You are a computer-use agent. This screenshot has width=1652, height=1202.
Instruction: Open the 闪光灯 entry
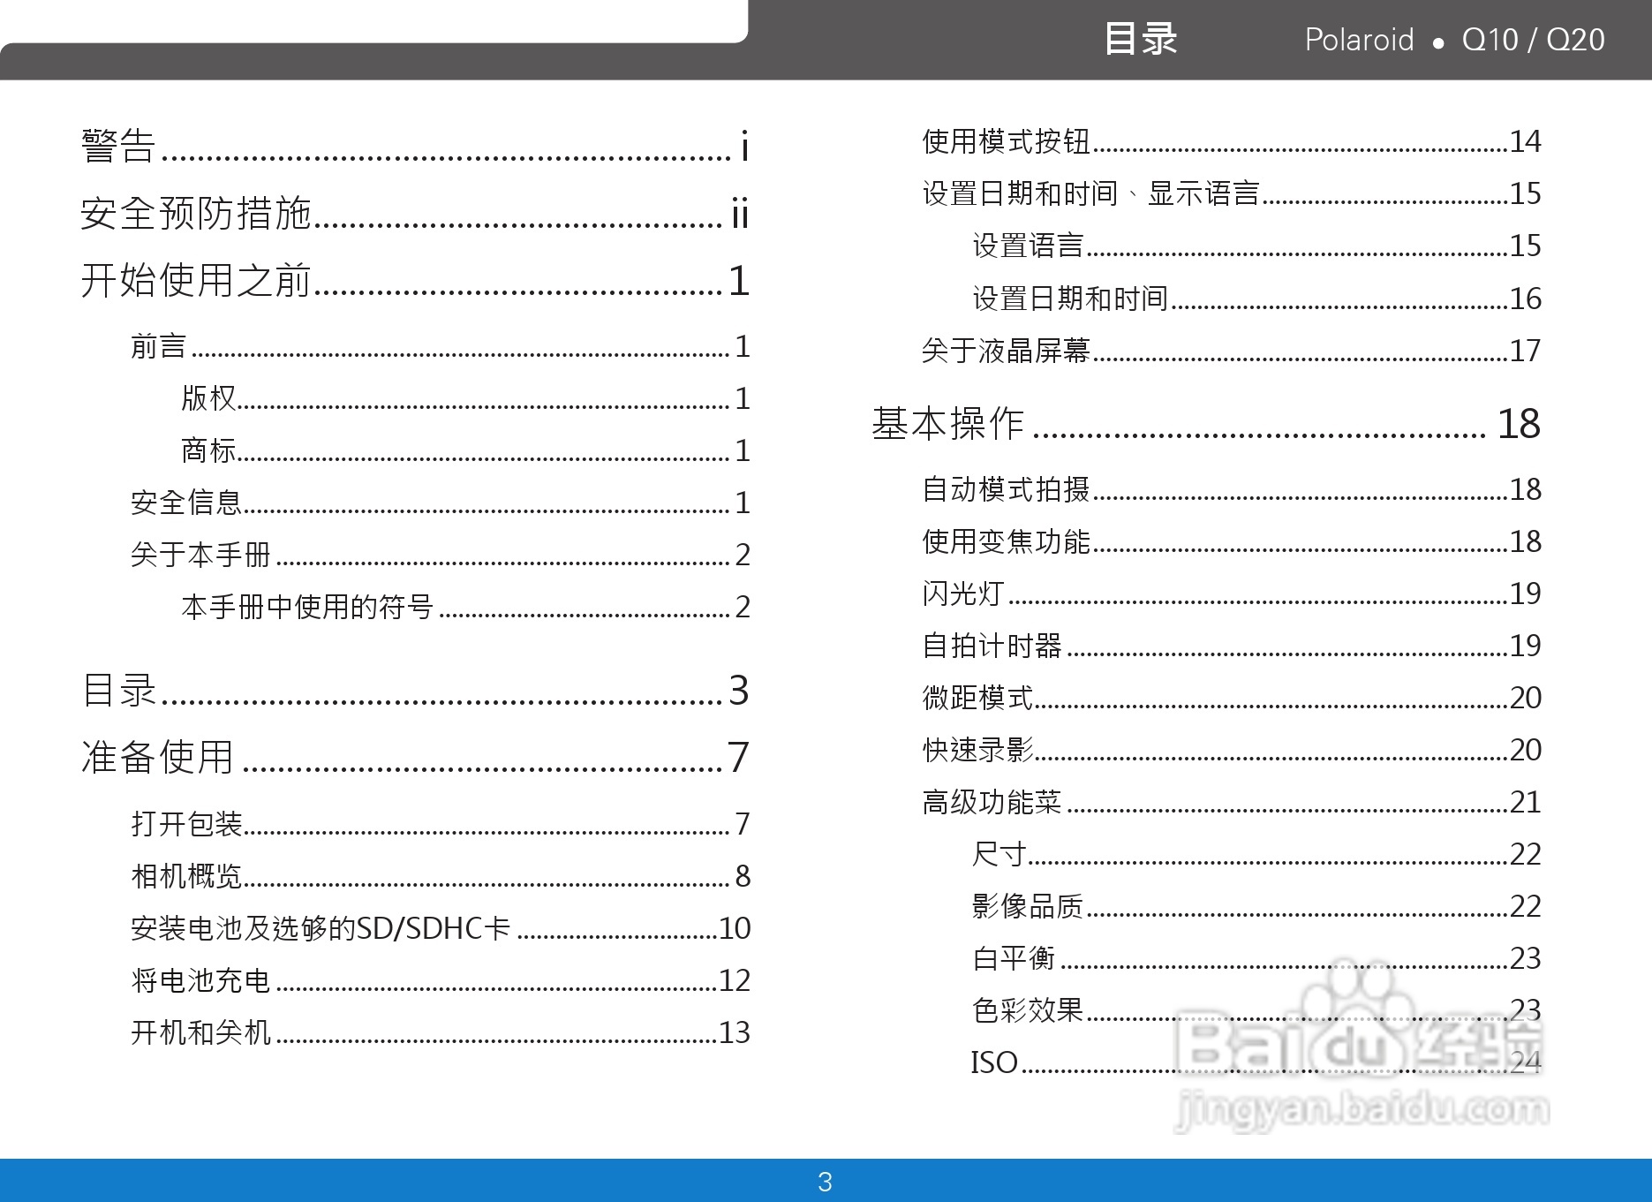(1232, 593)
